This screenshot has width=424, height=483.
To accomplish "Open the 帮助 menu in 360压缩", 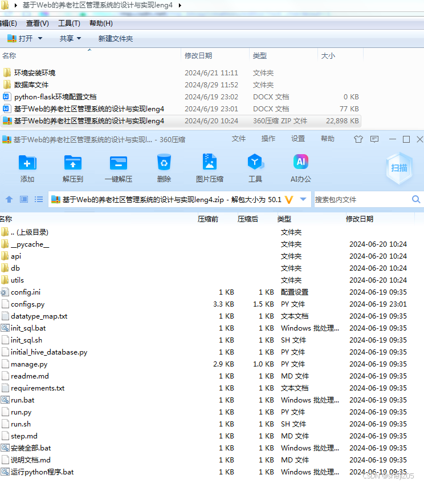I will tap(328, 139).
